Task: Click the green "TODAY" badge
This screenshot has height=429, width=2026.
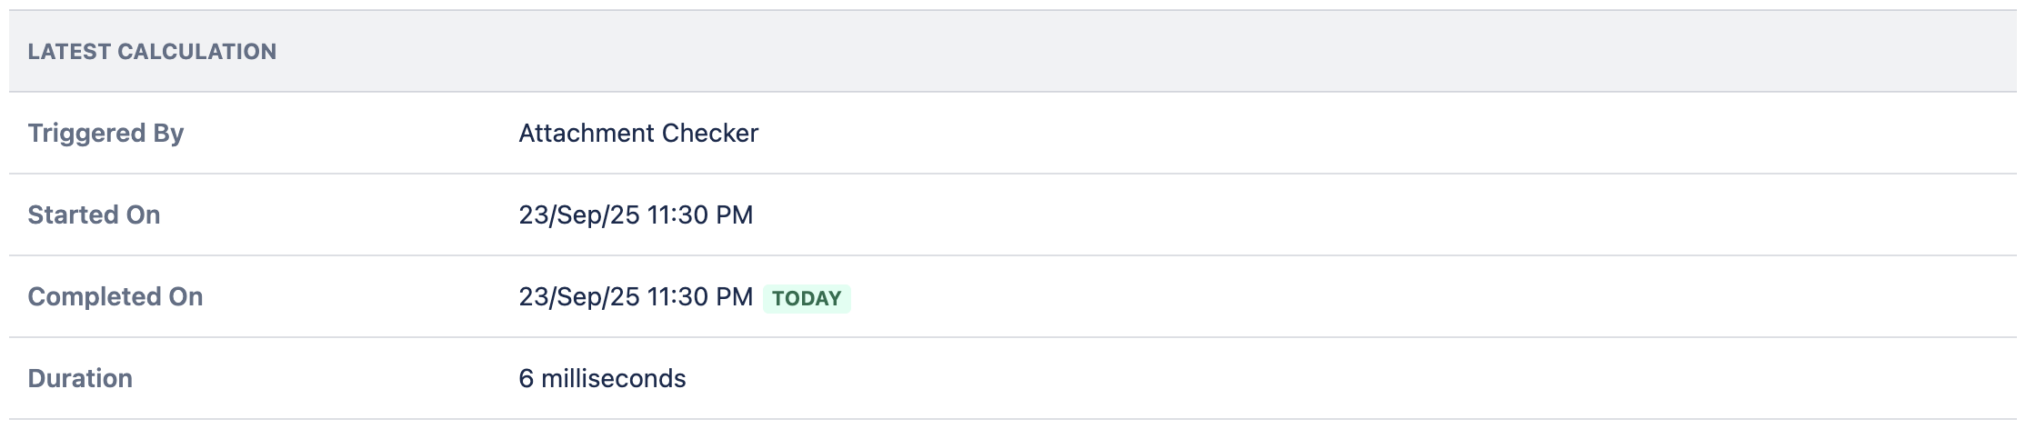Action: [x=807, y=299]
